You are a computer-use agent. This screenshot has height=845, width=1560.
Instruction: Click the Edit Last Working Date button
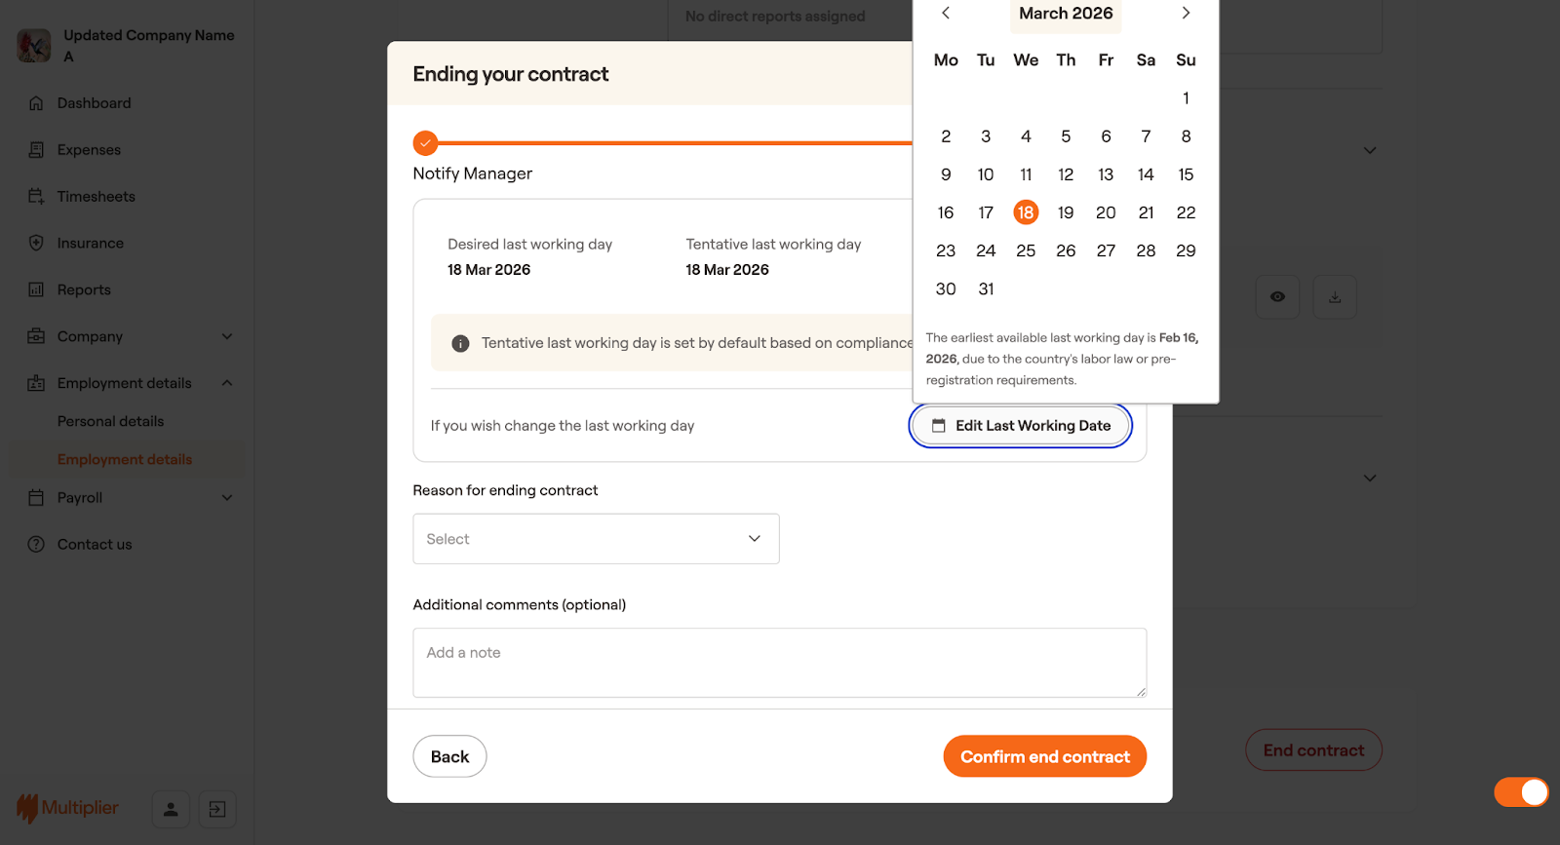click(1021, 426)
